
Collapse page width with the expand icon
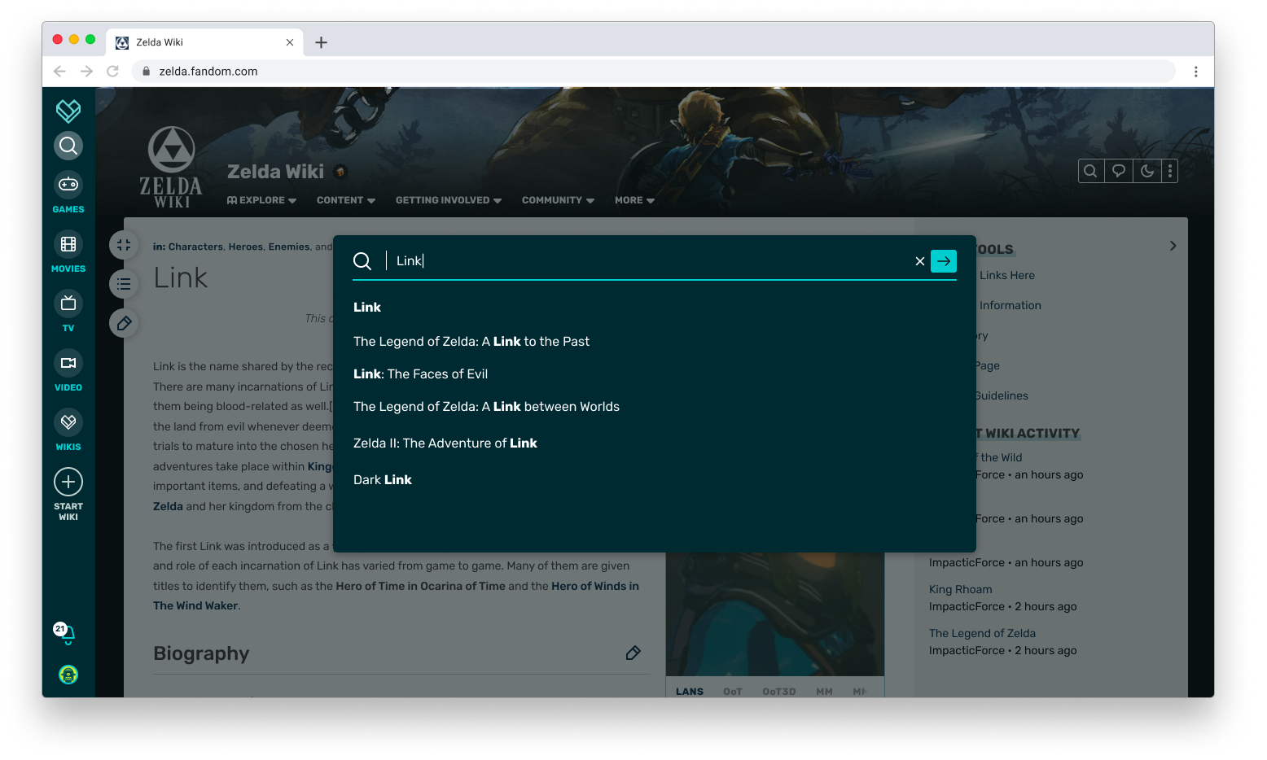(x=124, y=244)
